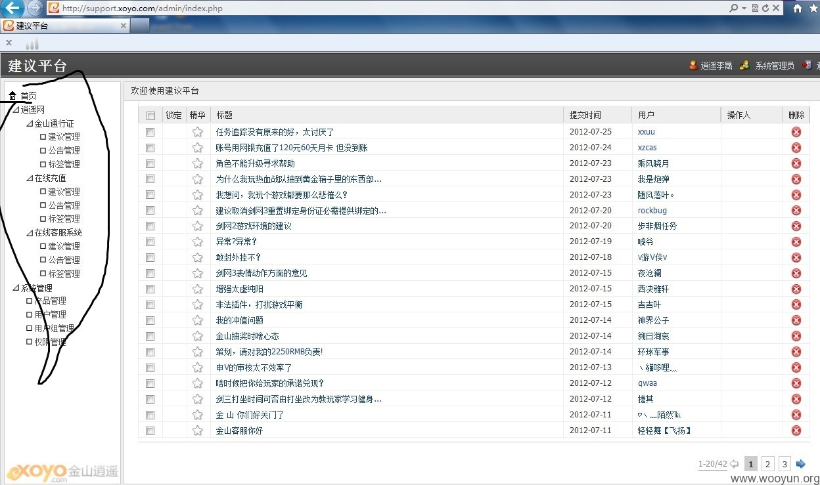Tick the select-all checkbox in table header
This screenshot has height=485, width=820.
click(x=150, y=116)
